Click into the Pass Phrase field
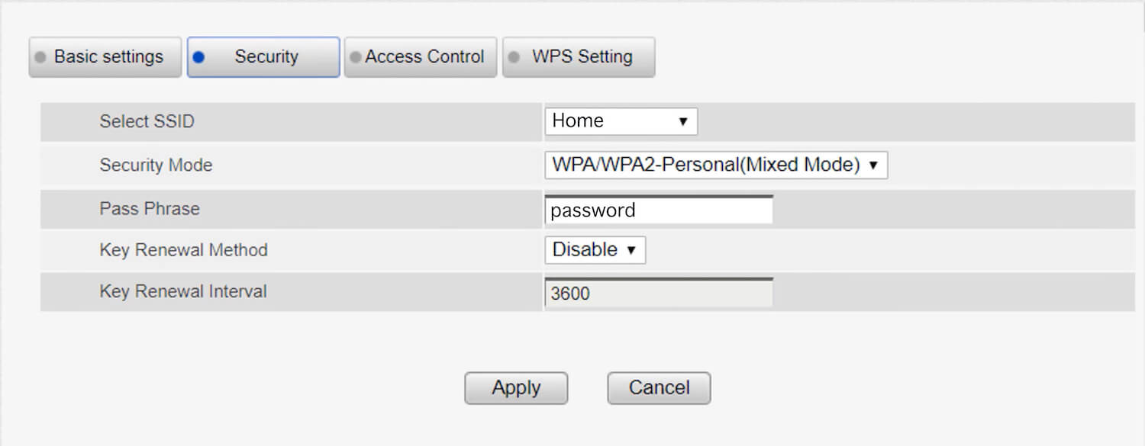Image resolution: width=1145 pixels, height=446 pixels. pos(659,210)
